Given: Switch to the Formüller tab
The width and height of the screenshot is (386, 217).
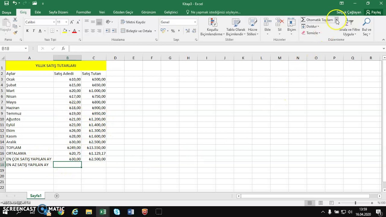Looking at the screenshot, I should click(84, 12).
